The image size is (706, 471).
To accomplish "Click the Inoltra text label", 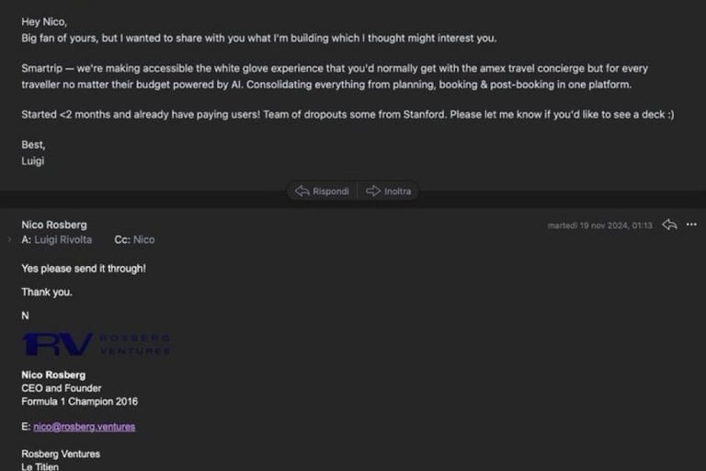I will tap(397, 191).
